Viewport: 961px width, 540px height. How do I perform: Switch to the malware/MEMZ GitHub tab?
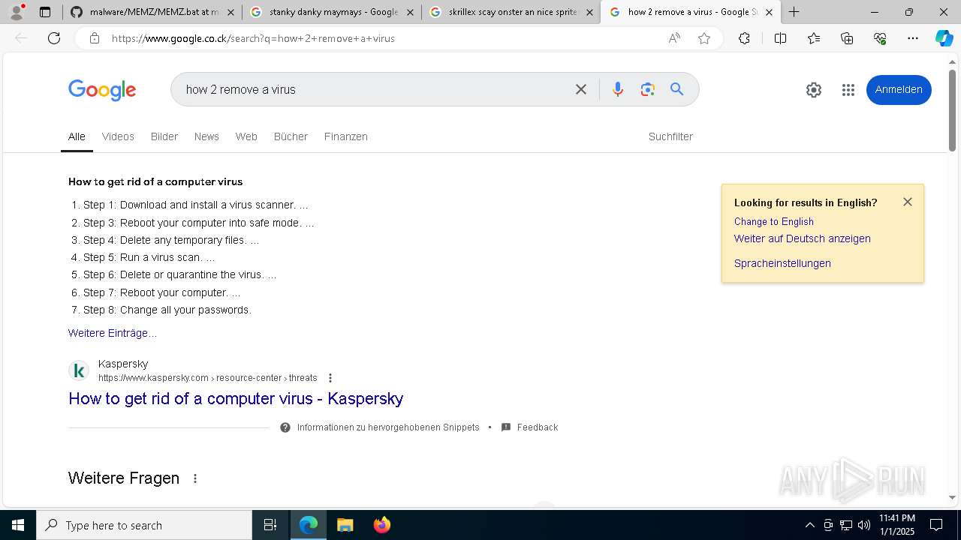click(x=154, y=12)
